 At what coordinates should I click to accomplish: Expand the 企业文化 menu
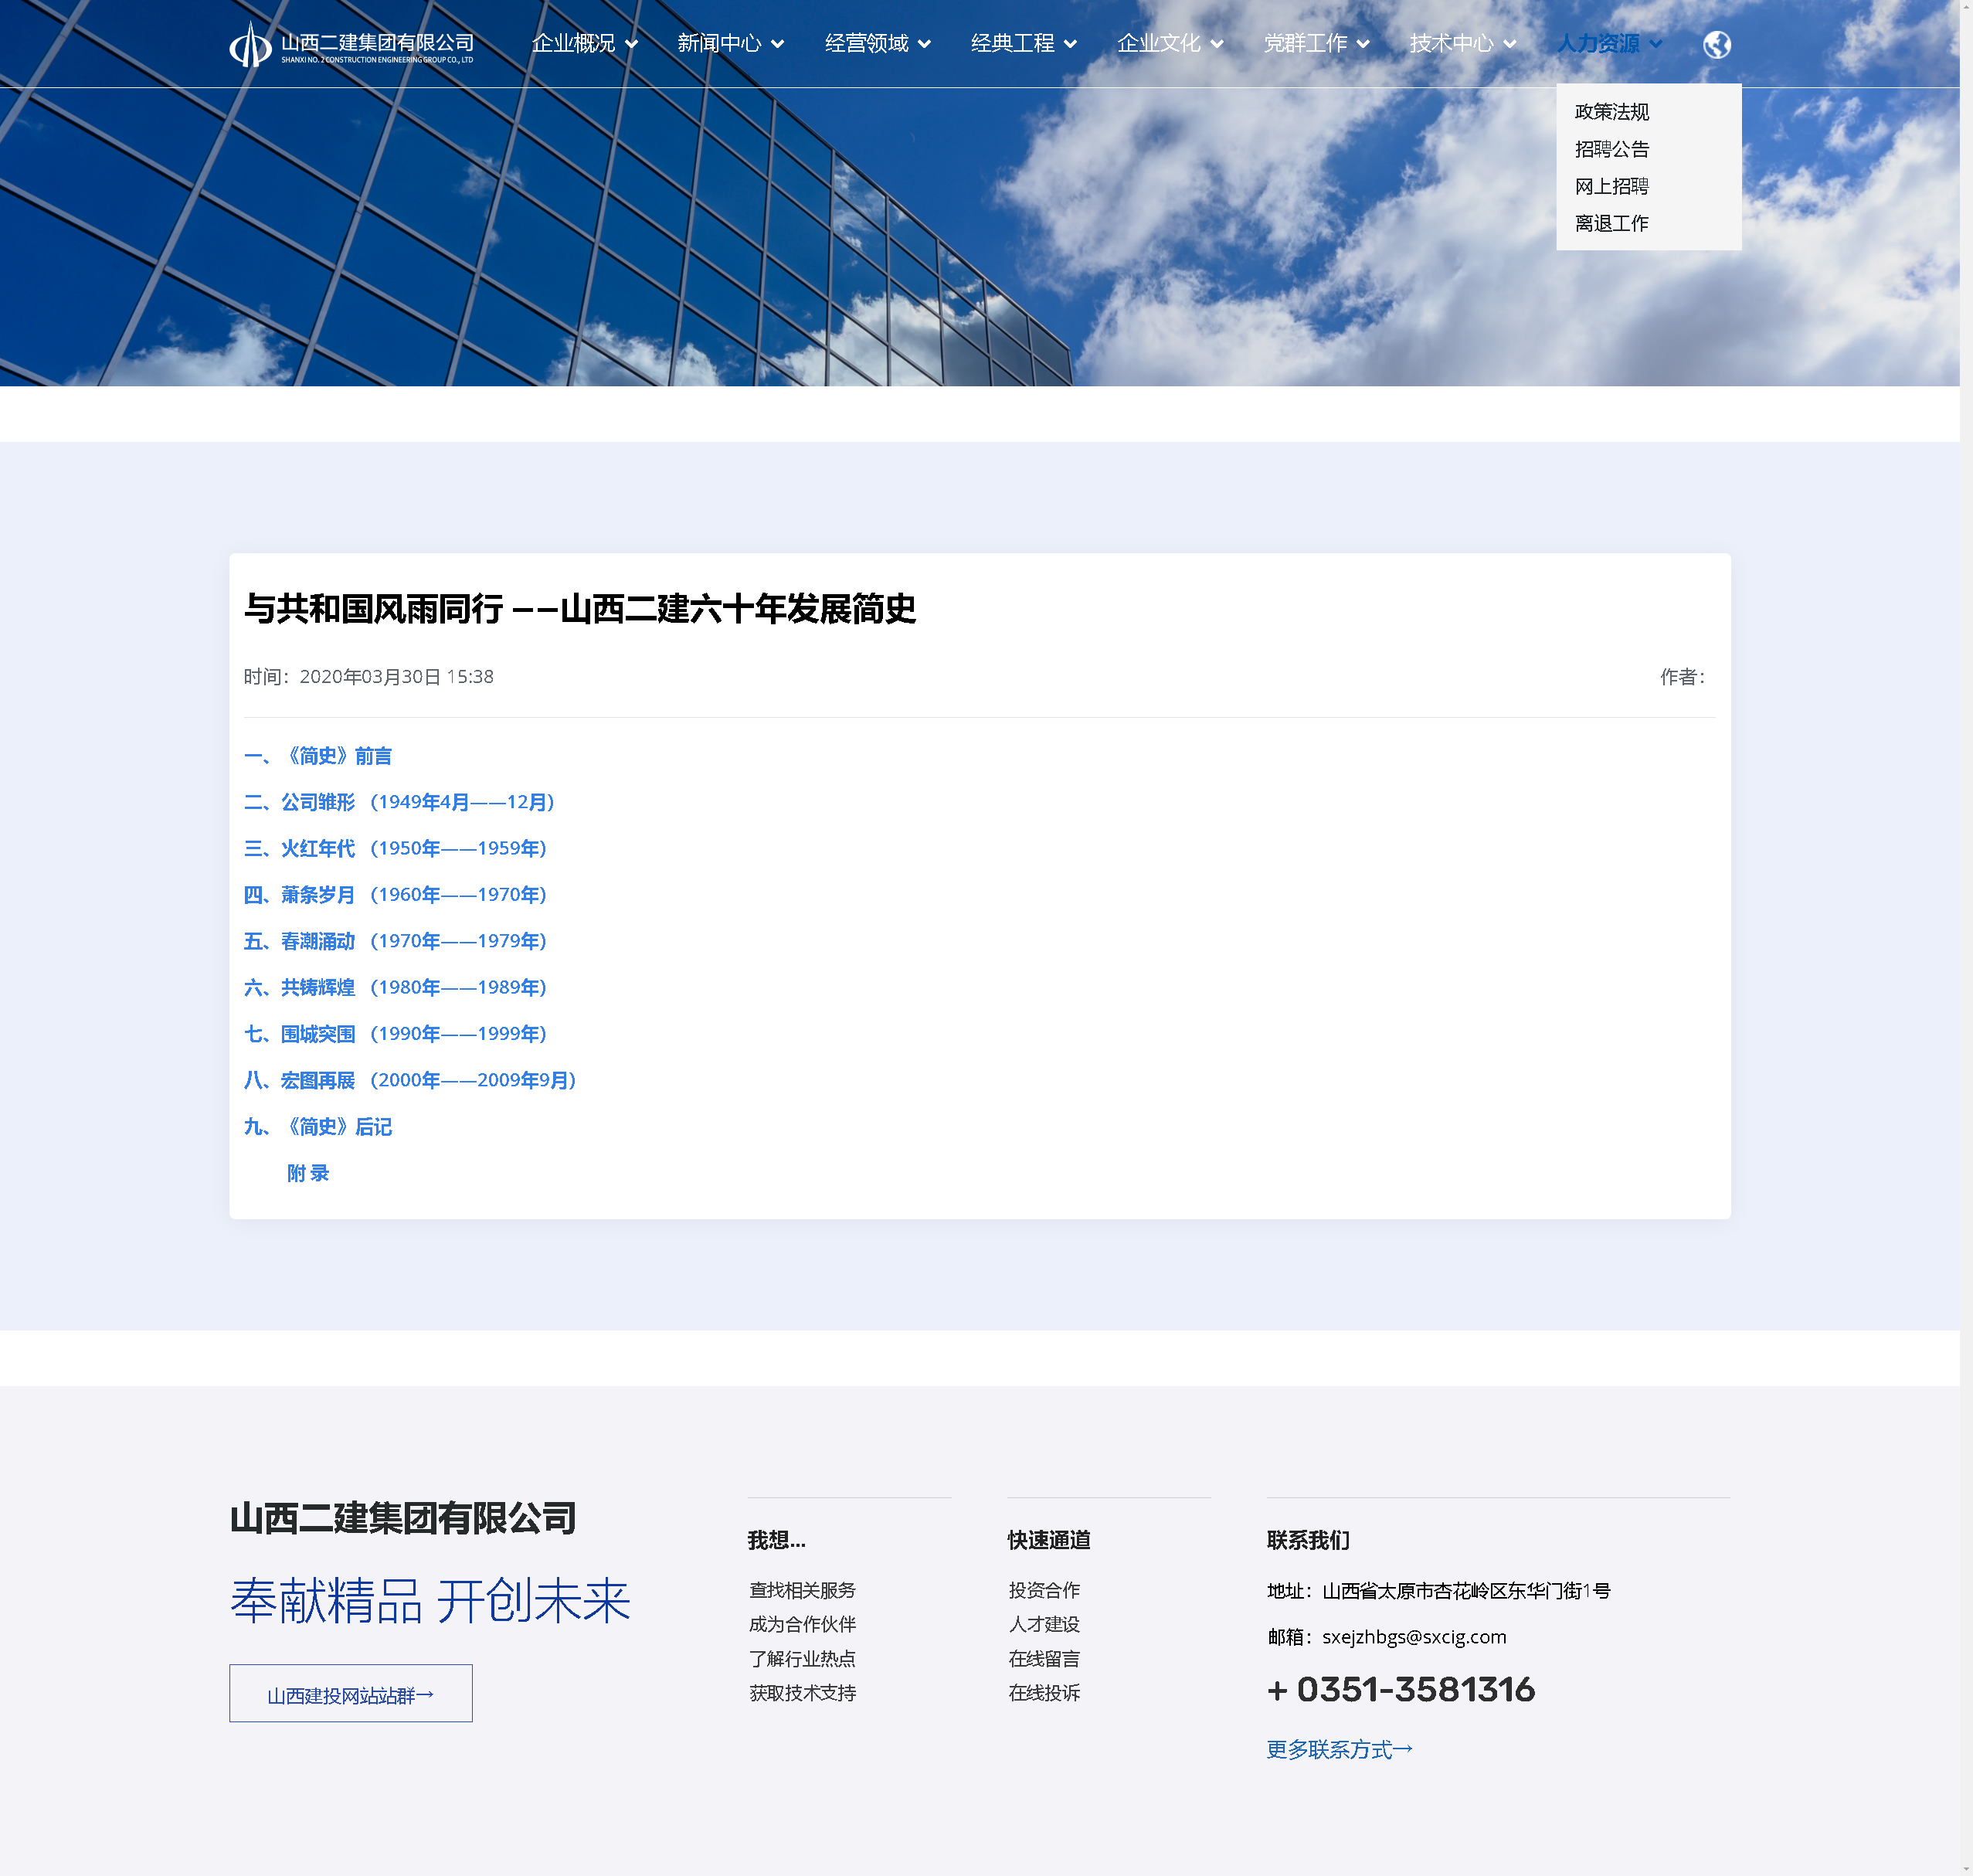click(x=1169, y=43)
